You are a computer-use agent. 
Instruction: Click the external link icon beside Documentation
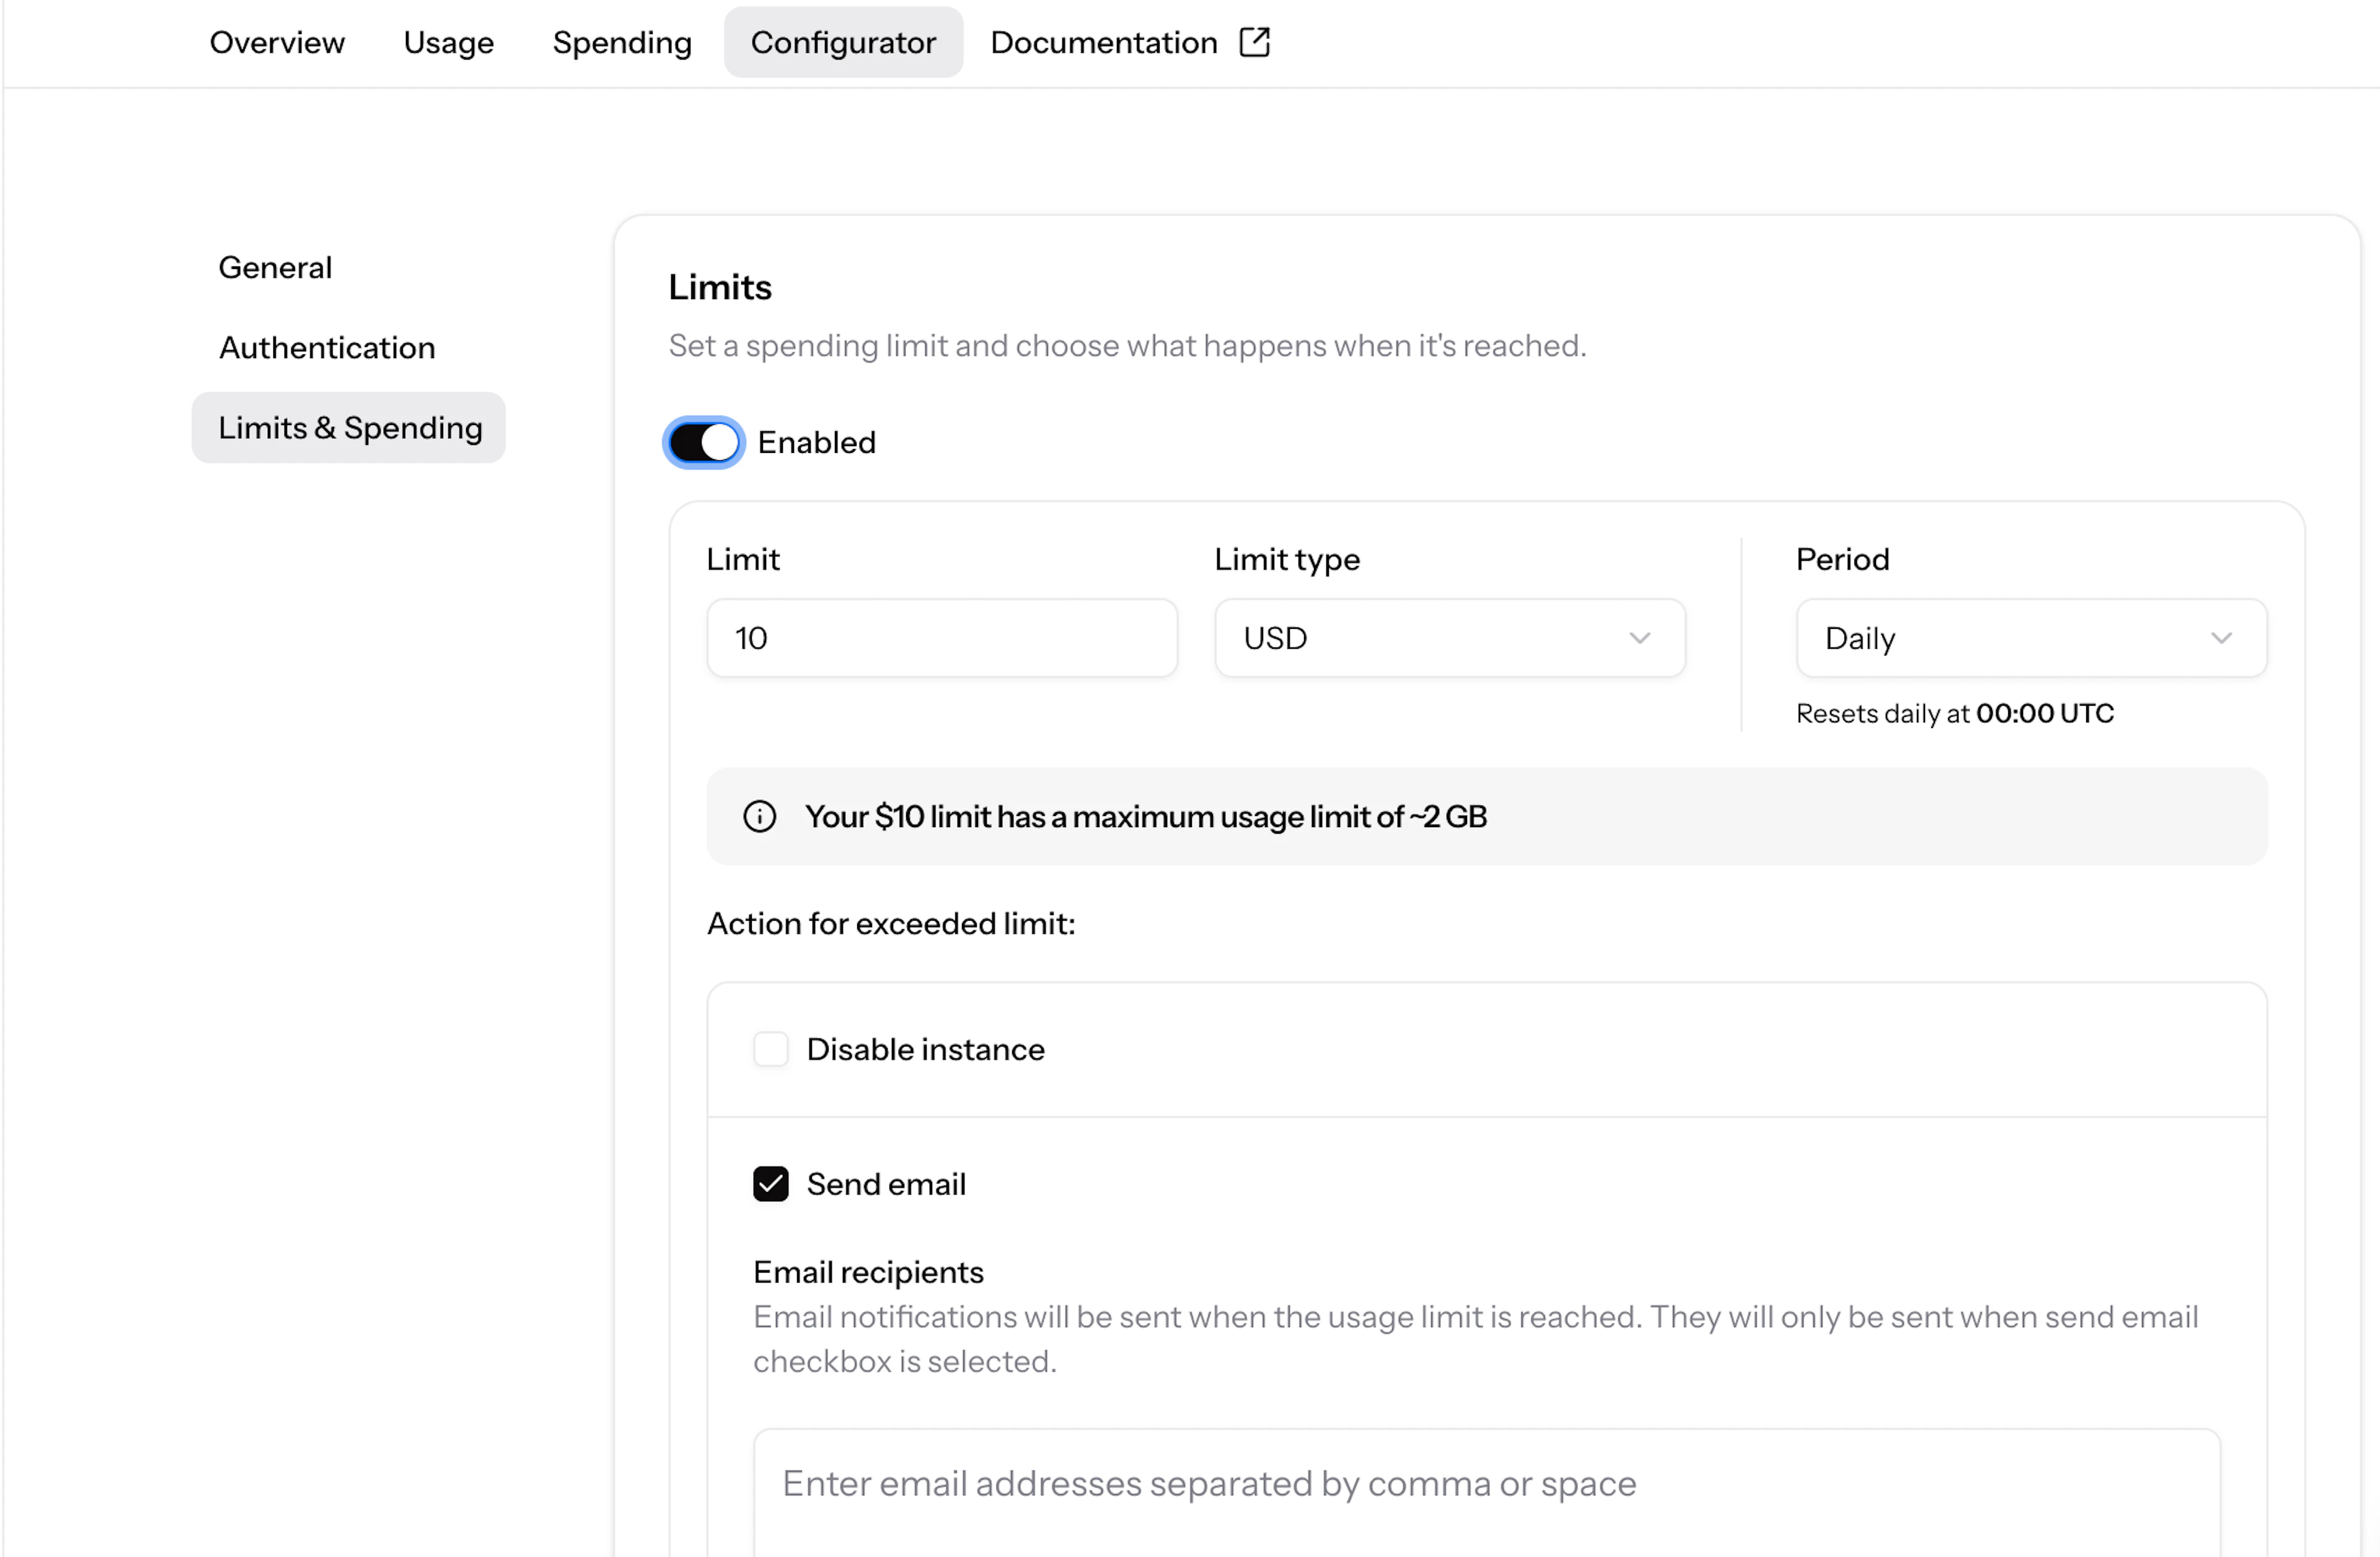coord(1254,42)
